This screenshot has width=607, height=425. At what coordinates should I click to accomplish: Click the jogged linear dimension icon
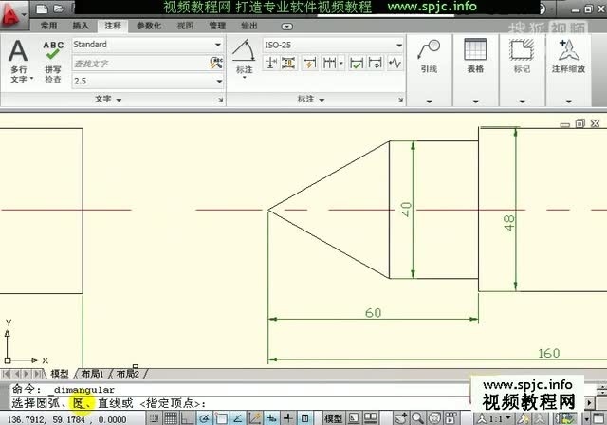(395, 63)
